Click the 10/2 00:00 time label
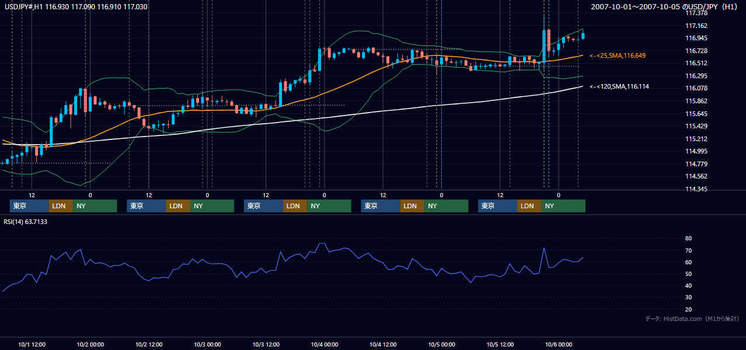Screen dimensions: 746x350 click(x=90, y=344)
